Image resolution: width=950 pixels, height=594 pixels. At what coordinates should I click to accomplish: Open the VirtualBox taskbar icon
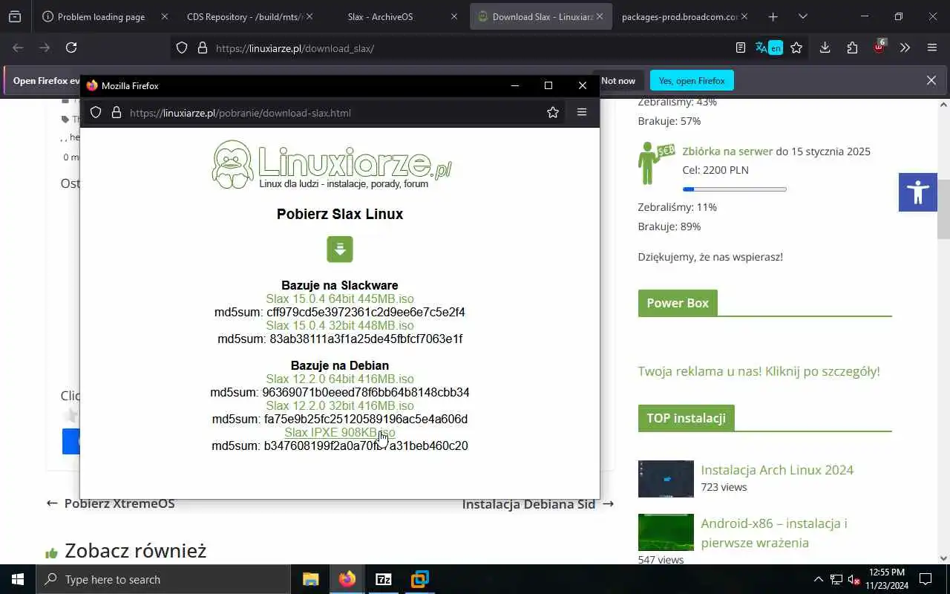click(419, 579)
